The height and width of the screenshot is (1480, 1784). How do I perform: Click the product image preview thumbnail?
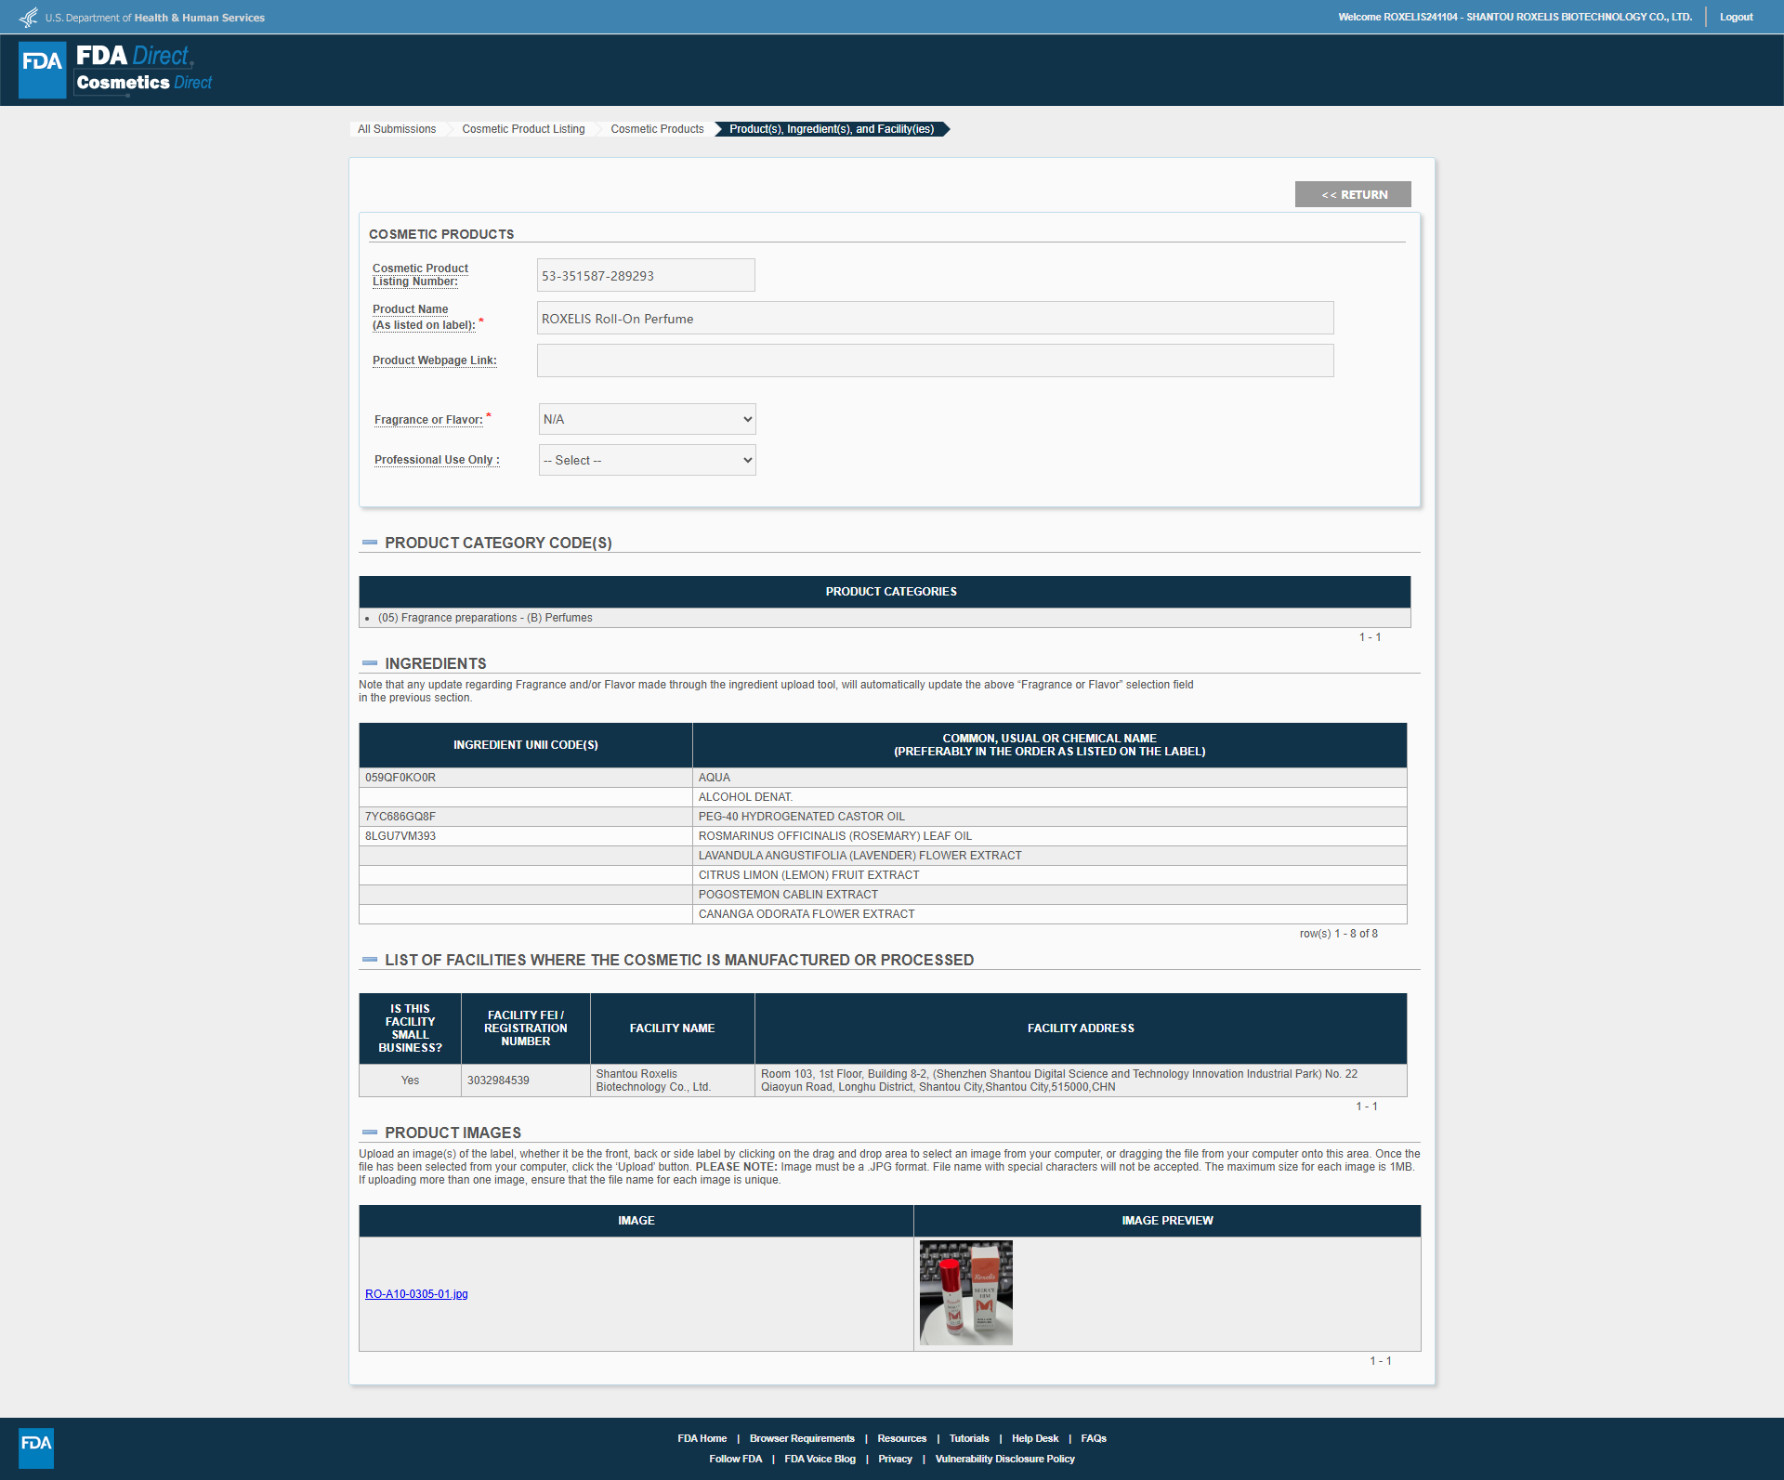tap(966, 1293)
